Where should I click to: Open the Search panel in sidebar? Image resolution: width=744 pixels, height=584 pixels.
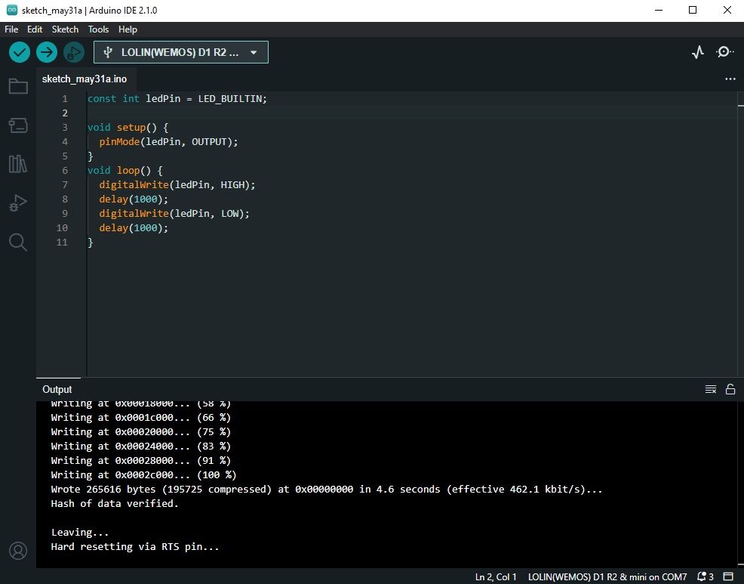[x=18, y=242]
